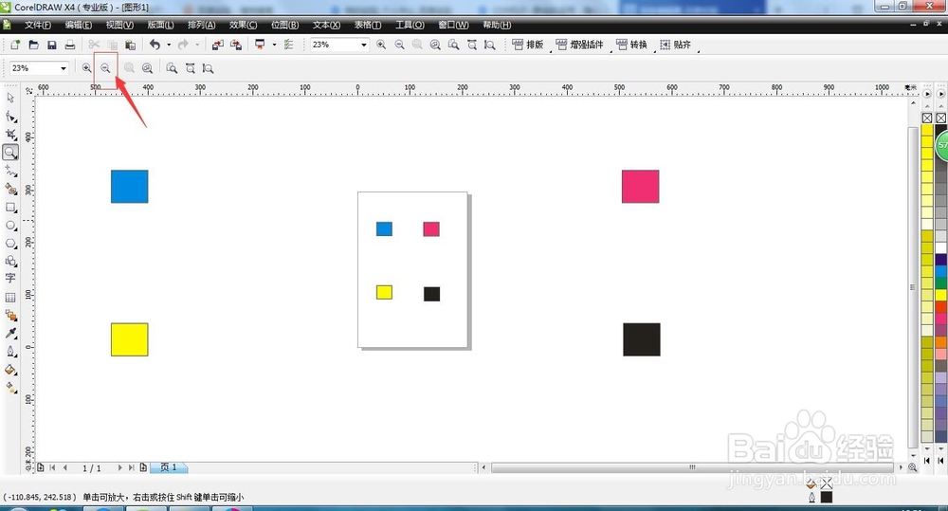Click Zoom To Page Height in standard toolbar
Screen dimensions: 948x511
point(490,45)
